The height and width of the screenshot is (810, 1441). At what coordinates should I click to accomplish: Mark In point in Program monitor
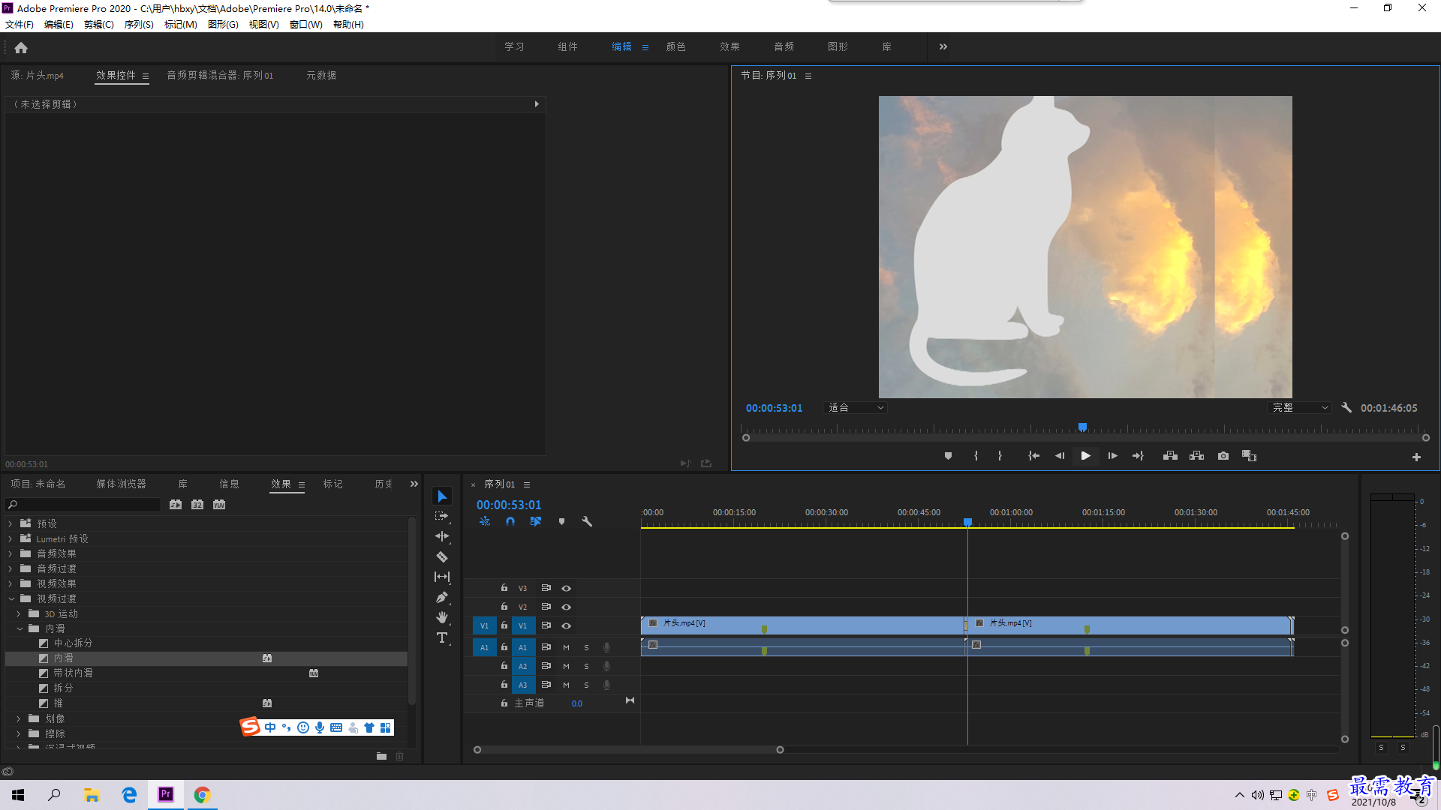tap(976, 456)
